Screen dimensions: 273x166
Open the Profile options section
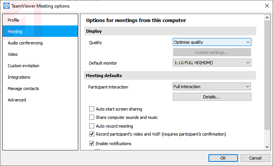(x=13, y=20)
